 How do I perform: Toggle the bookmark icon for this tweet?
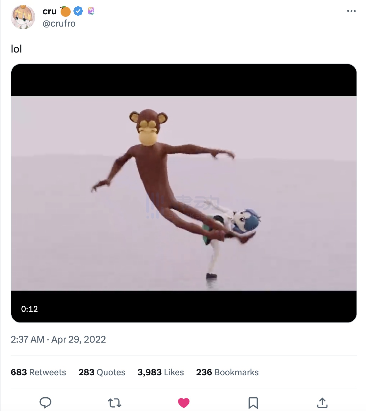(253, 403)
